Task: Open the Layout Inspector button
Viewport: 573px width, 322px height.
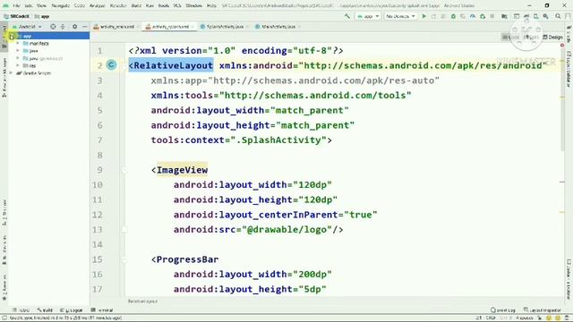Action: (543, 310)
